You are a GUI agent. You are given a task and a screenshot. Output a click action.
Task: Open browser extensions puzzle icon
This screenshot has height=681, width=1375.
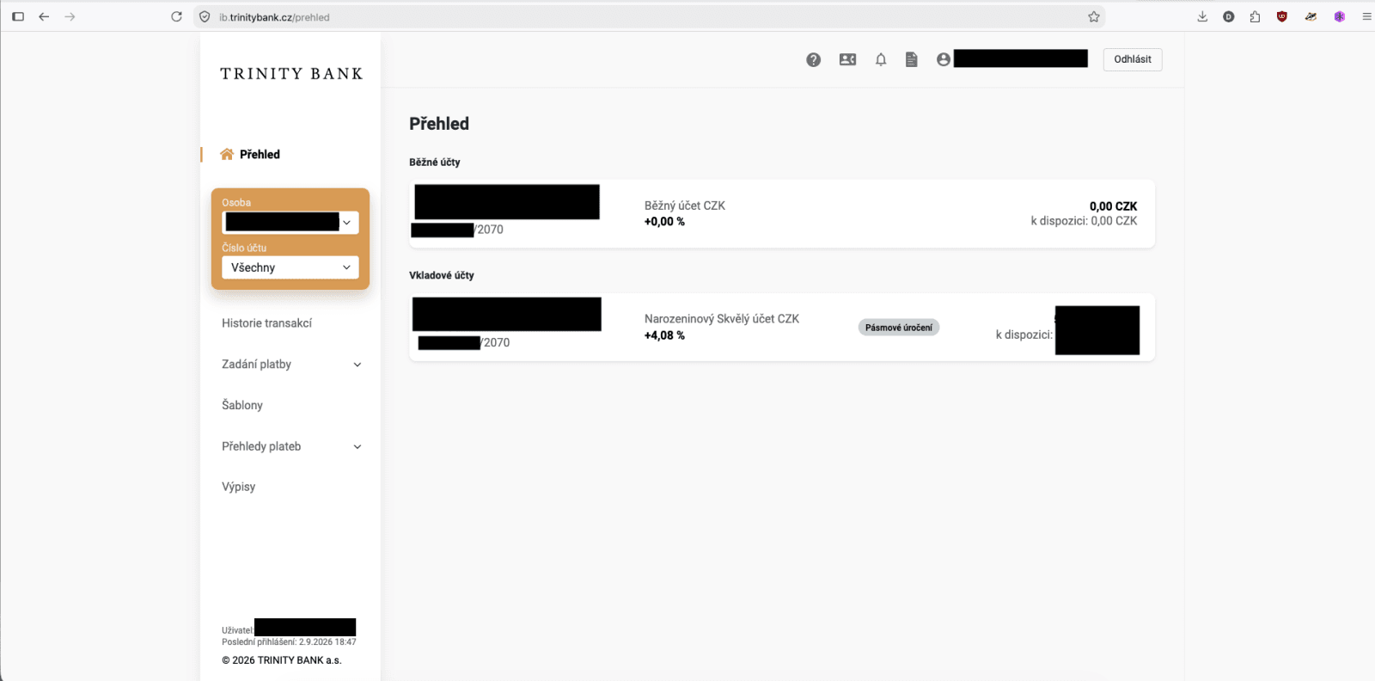[x=1255, y=16]
